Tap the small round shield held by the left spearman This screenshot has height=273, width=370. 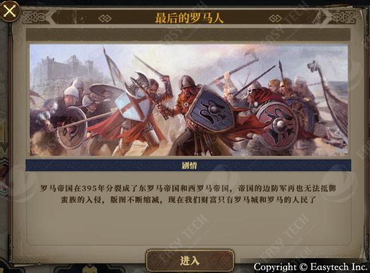pyautogui.click(x=72, y=127)
